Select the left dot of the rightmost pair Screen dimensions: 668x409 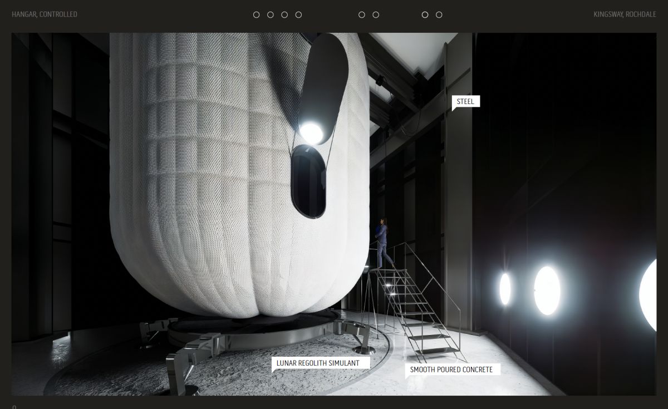coord(425,14)
